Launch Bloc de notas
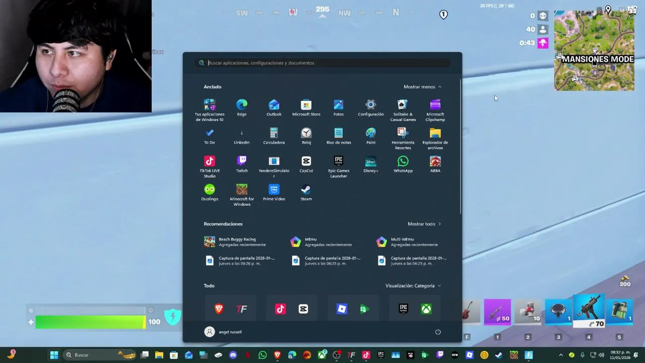645x363 pixels. point(339,136)
